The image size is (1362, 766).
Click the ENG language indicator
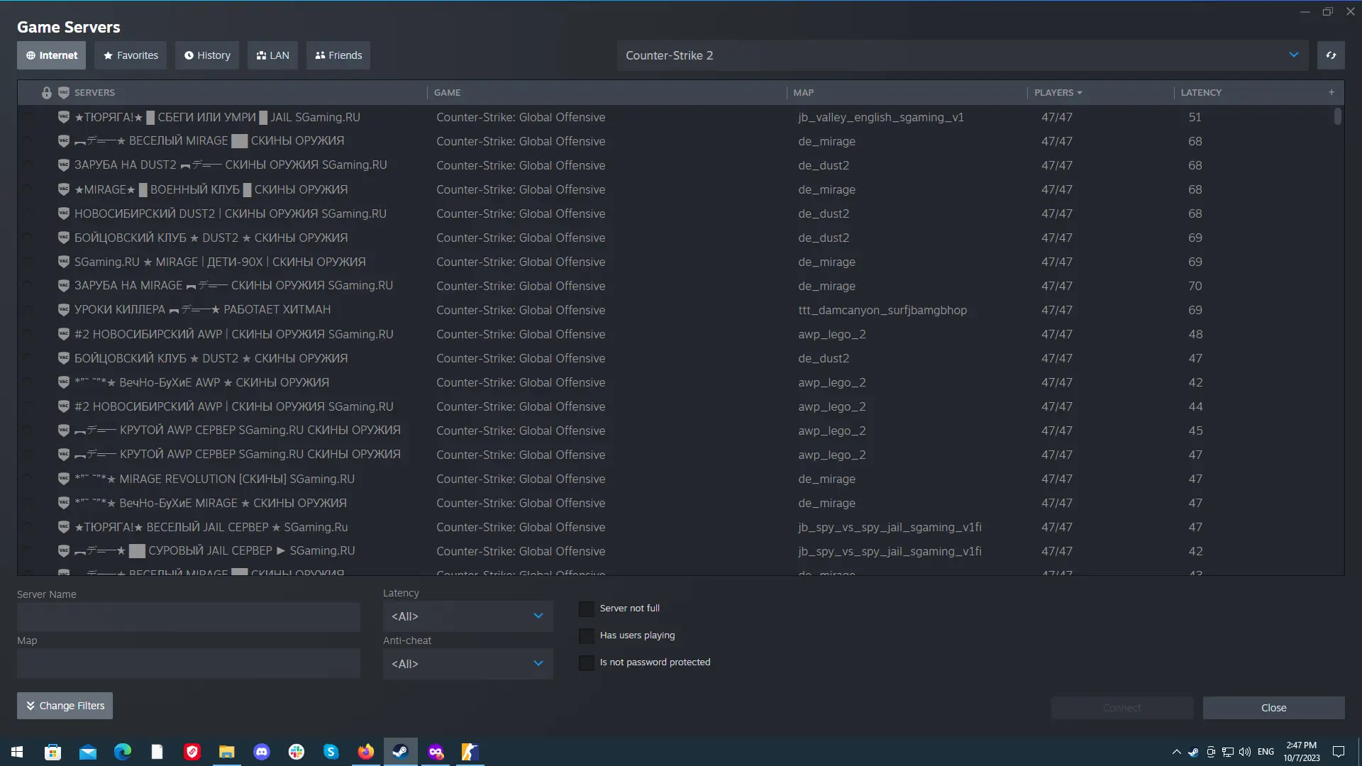coord(1266,752)
